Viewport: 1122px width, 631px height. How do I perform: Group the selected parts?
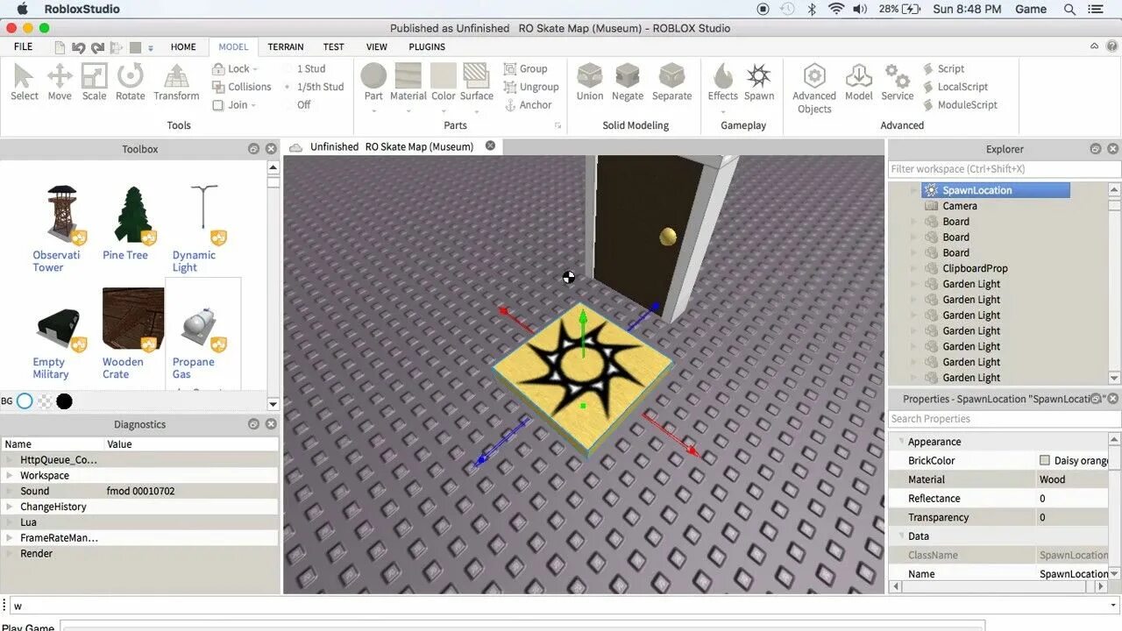pos(526,68)
